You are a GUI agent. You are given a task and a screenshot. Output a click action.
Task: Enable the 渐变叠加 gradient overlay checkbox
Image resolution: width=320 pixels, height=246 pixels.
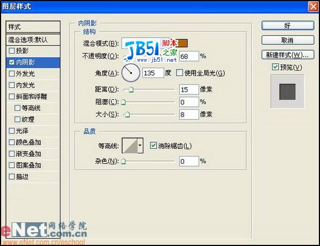12,153
